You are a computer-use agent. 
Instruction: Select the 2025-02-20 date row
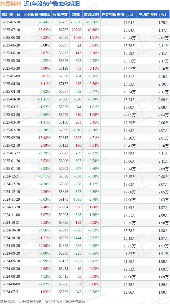pos(85,138)
